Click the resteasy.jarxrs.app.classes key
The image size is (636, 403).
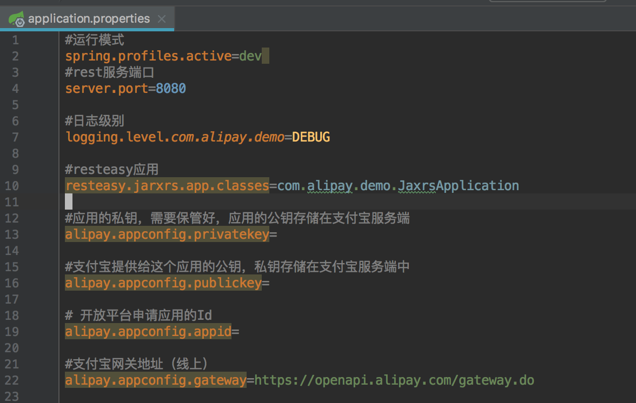[x=167, y=185]
